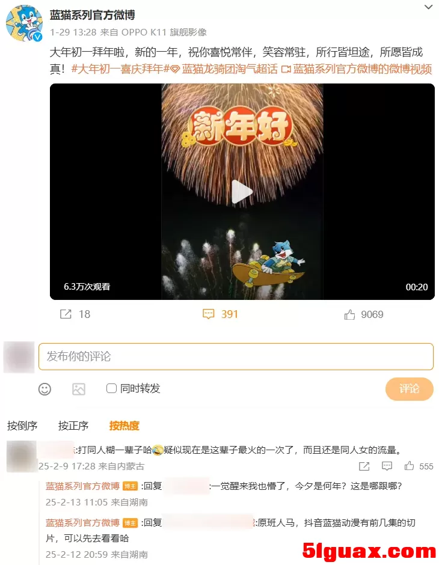Open the 蓝猫系列官方微博 profile avatar
The width and height of the screenshot is (439, 565).
click(24, 23)
